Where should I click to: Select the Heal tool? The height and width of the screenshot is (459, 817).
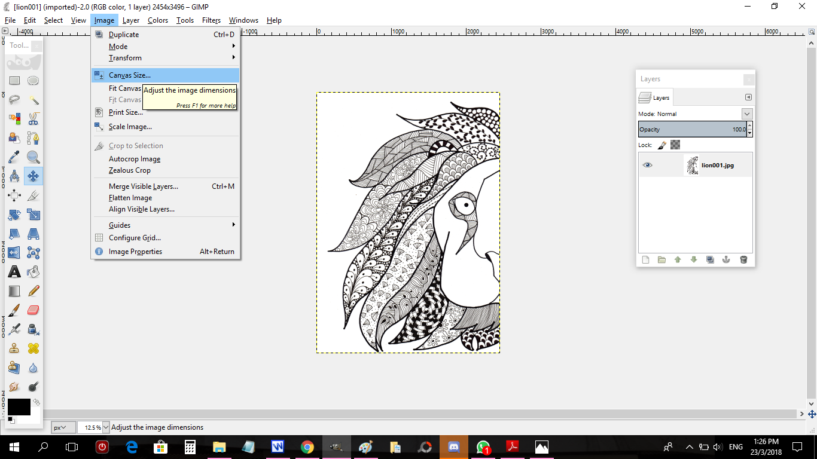coord(33,348)
